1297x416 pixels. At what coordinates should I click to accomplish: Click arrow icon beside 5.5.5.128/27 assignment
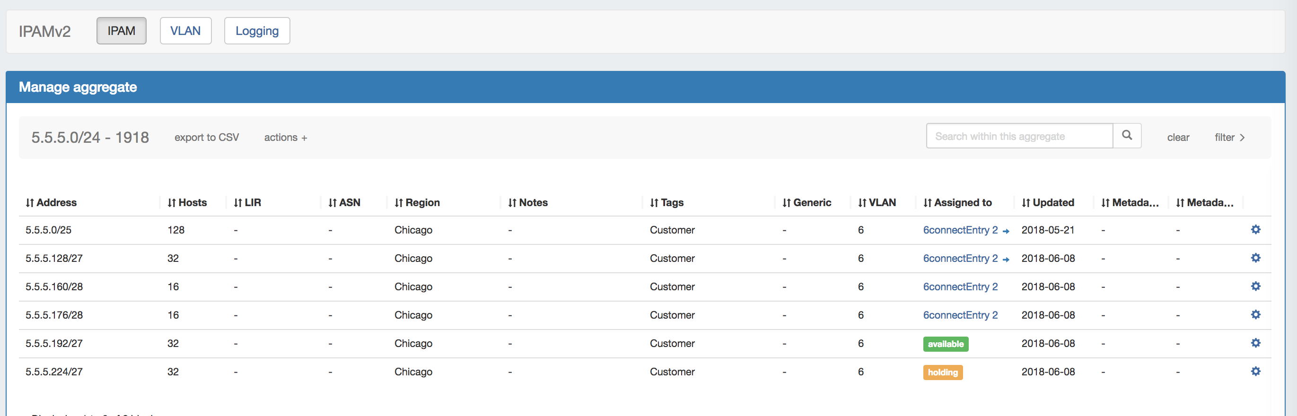tap(1006, 259)
